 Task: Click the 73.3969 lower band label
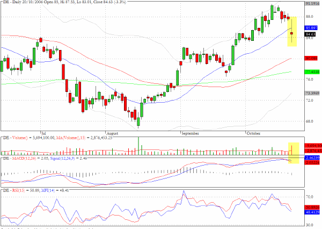click(312, 93)
